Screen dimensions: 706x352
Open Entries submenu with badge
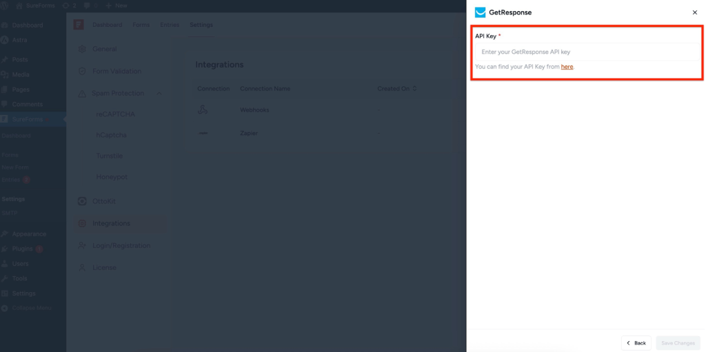pos(16,180)
